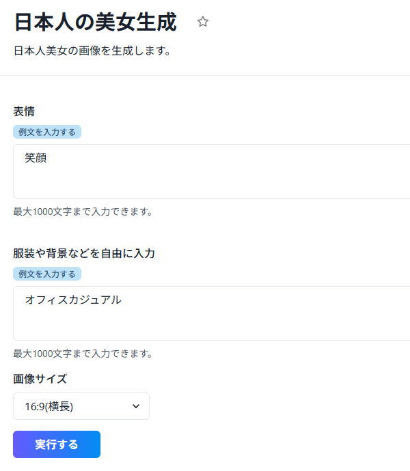Place the cursor on the オフィスカジュアル text
This screenshot has width=410, height=471.
[72, 300]
